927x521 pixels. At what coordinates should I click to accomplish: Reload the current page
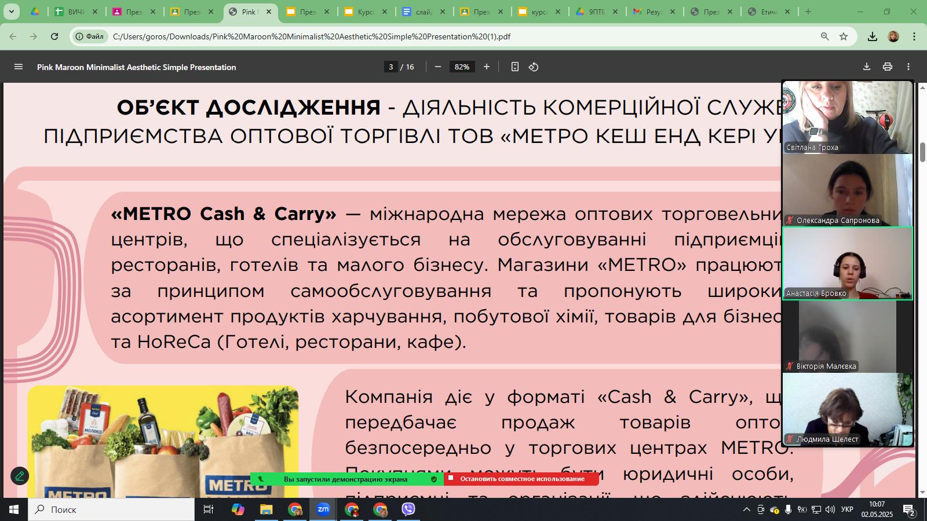(x=54, y=36)
